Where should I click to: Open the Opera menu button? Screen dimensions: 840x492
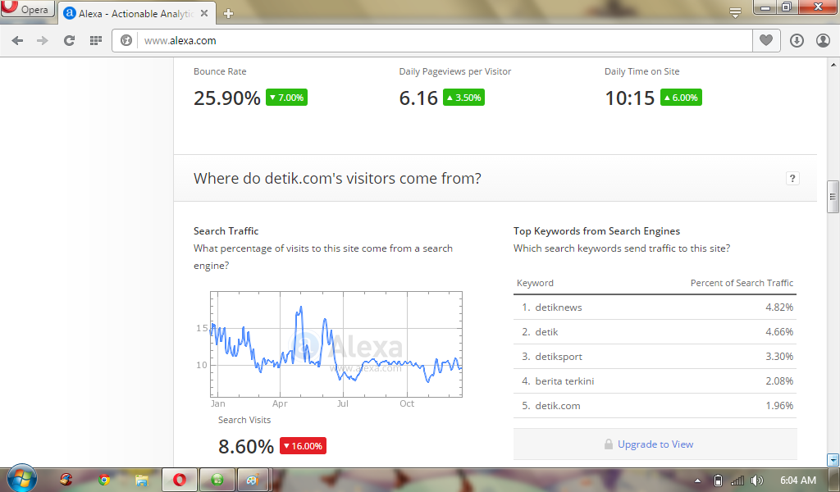27,9
